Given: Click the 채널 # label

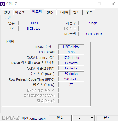Looking at the screenshot, I should (x=71, y=23).
